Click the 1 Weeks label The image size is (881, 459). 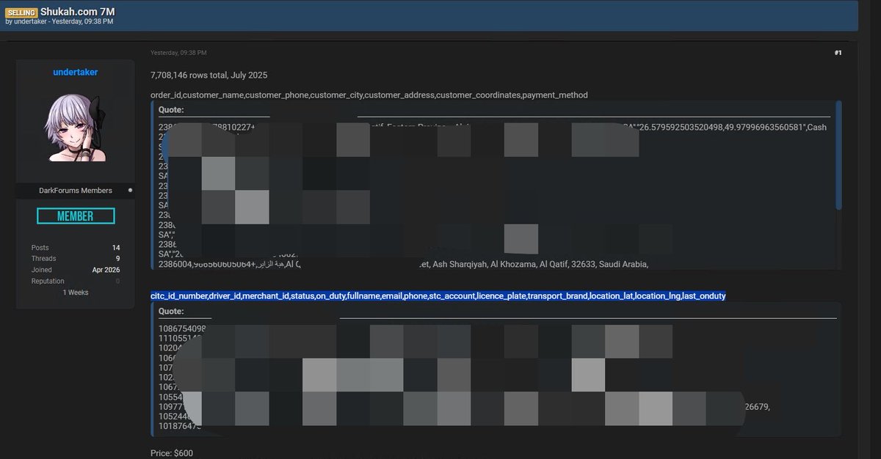(76, 293)
